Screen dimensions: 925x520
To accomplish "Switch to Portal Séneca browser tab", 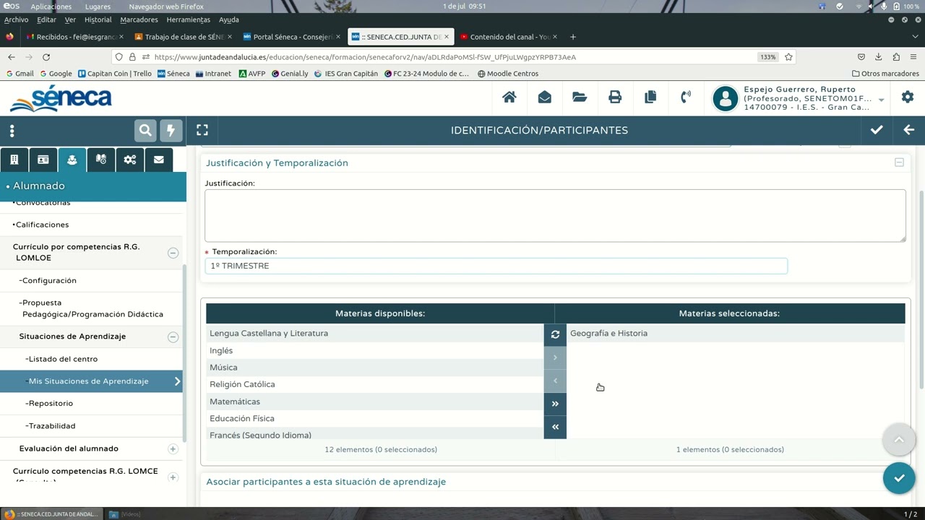I will tap(292, 37).
